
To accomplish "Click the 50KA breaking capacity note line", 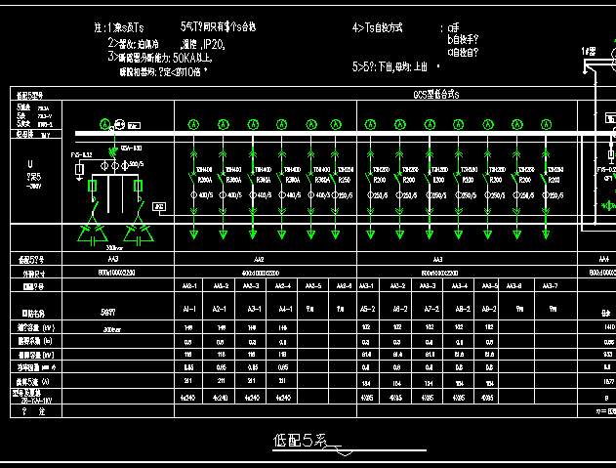I will coord(160,58).
